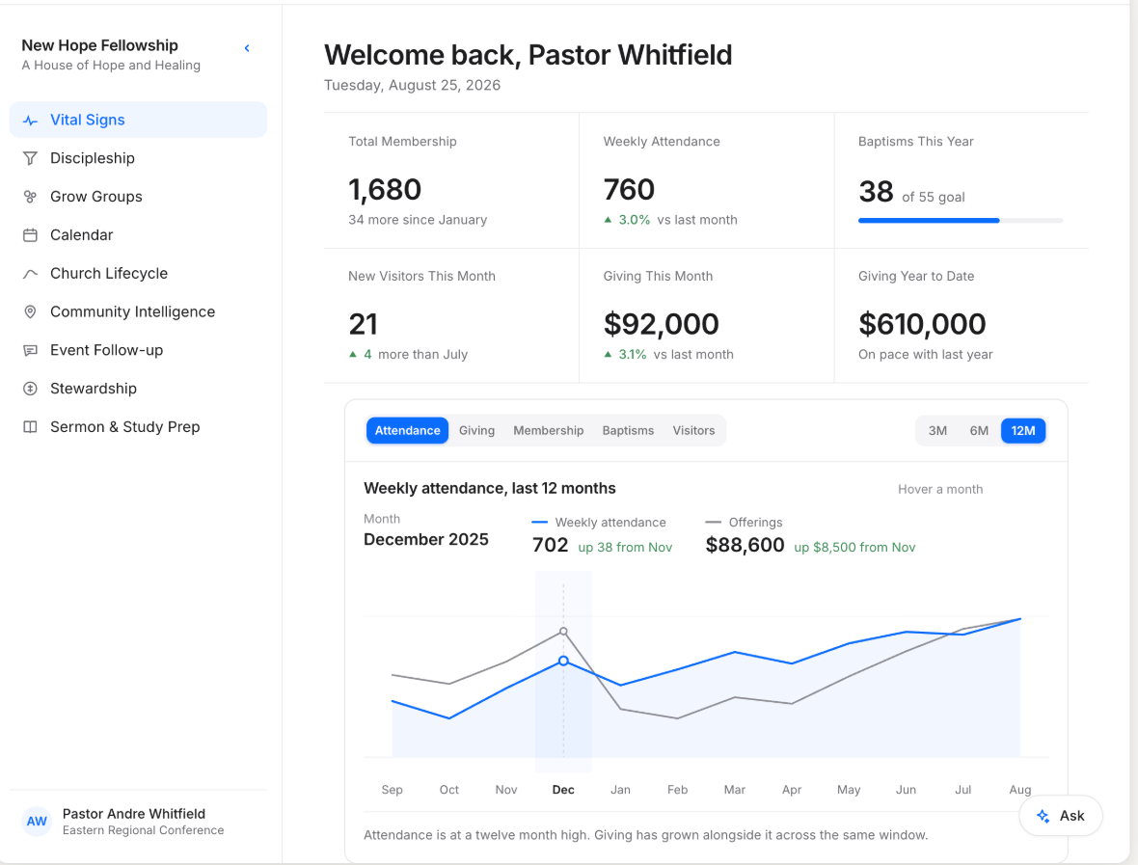Switch to the Giving chart tab
The image size is (1138, 865).
coord(476,431)
